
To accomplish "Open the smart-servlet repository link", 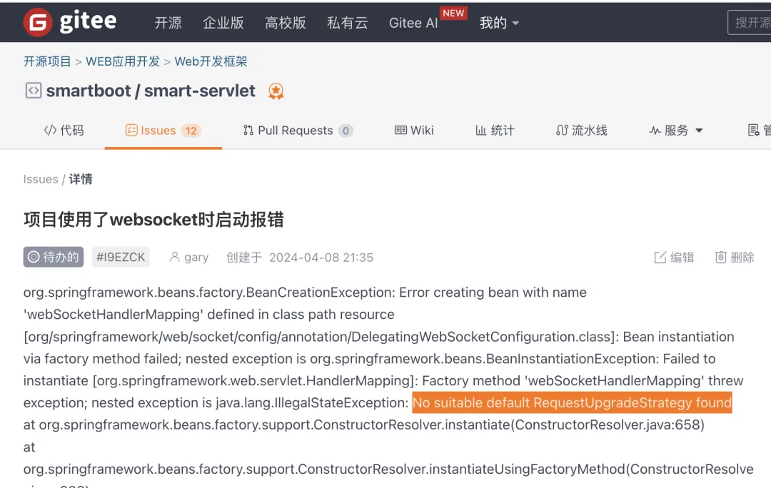I will (x=200, y=91).
